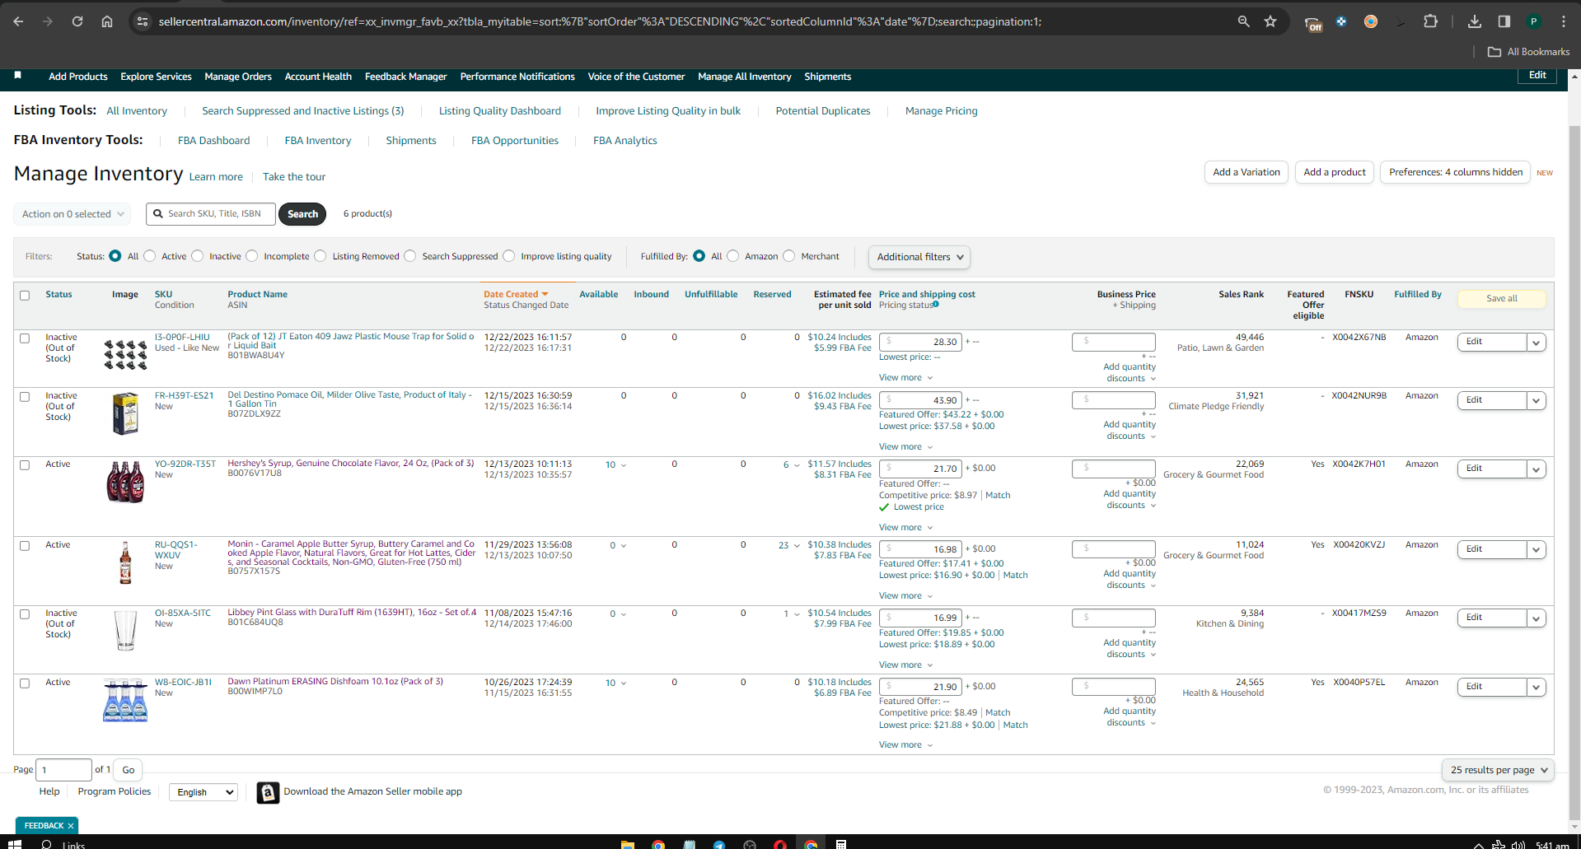The height and width of the screenshot is (849, 1581).
Task: Click the Add a product button
Action: click(x=1335, y=172)
